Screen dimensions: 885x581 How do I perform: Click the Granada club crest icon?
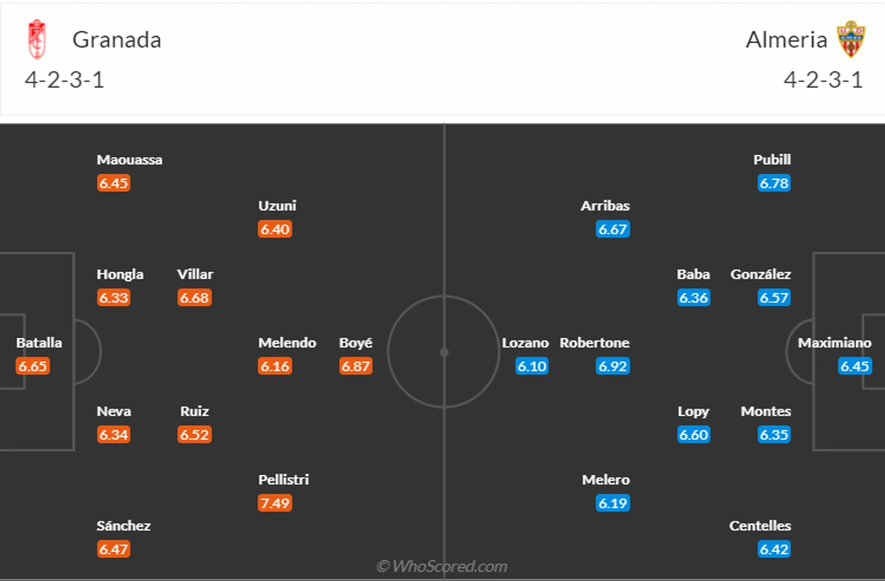pyautogui.click(x=37, y=39)
